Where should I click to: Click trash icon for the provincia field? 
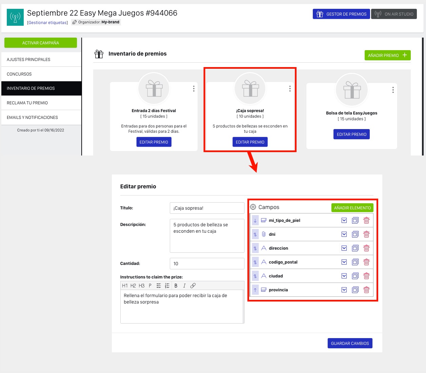click(366, 290)
